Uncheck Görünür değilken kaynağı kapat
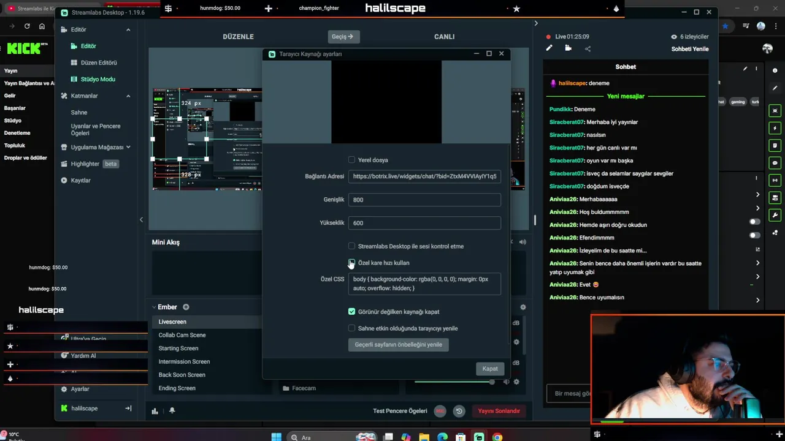The image size is (785, 441). 351,312
